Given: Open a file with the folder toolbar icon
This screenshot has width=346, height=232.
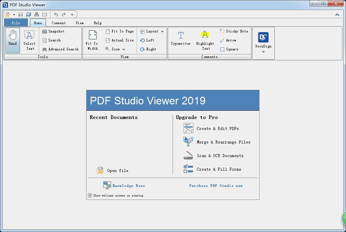Looking at the screenshot, I should (8, 15).
